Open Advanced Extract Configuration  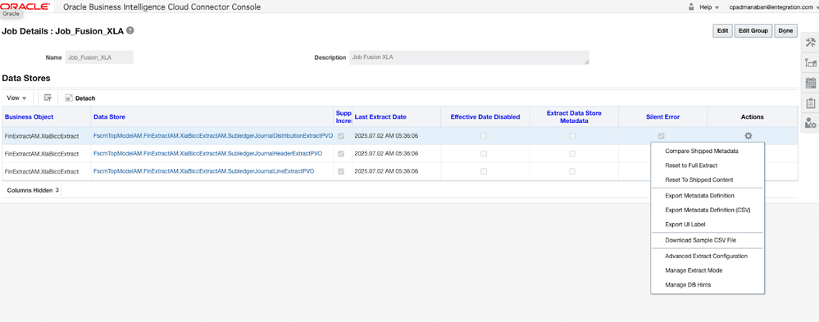706,256
